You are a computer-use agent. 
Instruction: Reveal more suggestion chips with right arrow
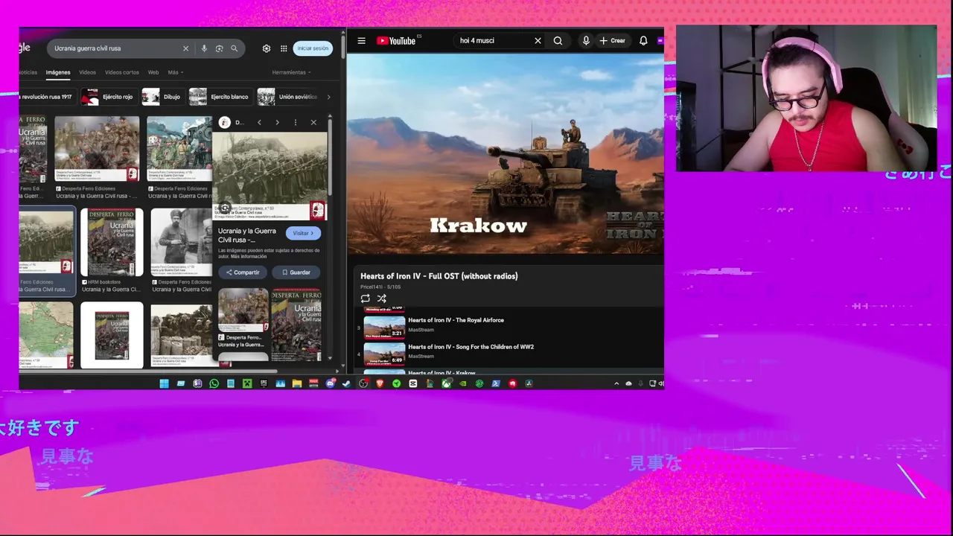[328, 97]
